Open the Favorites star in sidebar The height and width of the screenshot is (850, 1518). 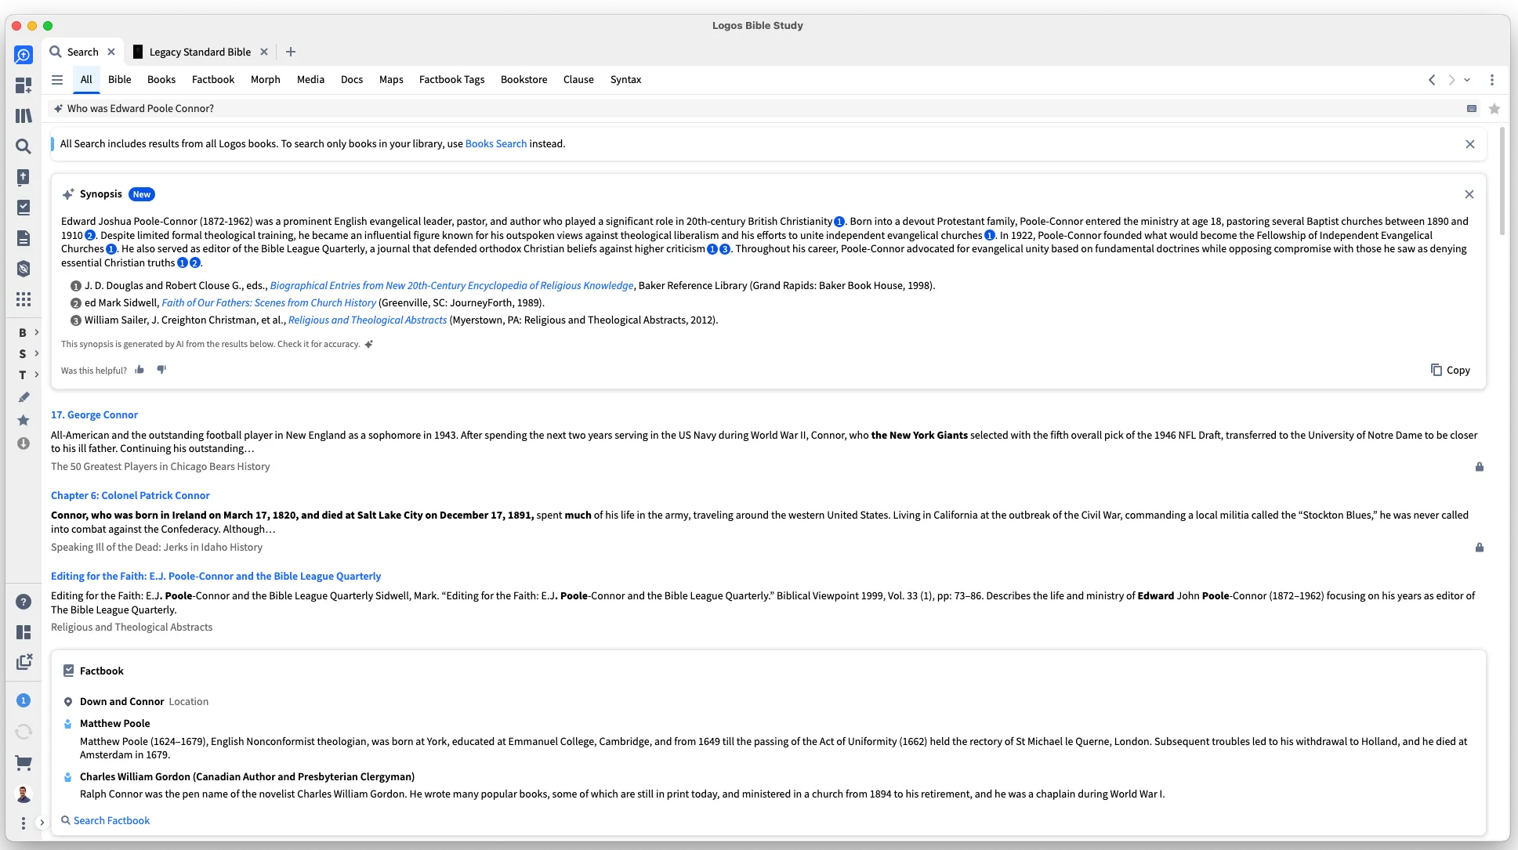point(24,421)
